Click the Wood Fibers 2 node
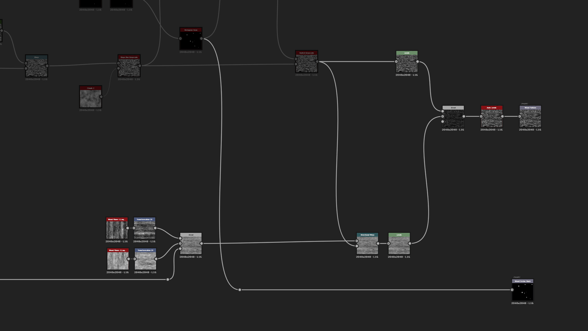Viewport: 588px width, 331px height. click(x=118, y=260)
